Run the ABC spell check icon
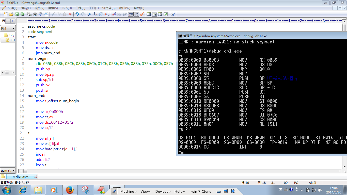The image size is (347, 195). pos(41,14)
